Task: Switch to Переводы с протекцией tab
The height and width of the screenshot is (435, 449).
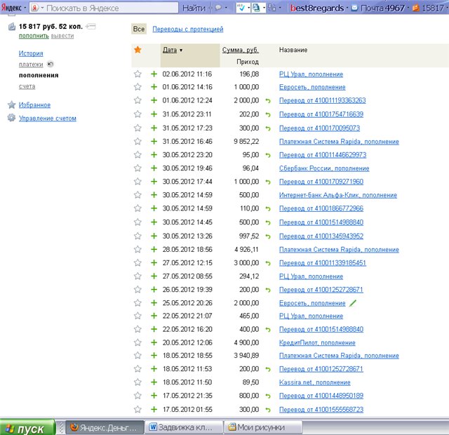Action: pos(188,29)
